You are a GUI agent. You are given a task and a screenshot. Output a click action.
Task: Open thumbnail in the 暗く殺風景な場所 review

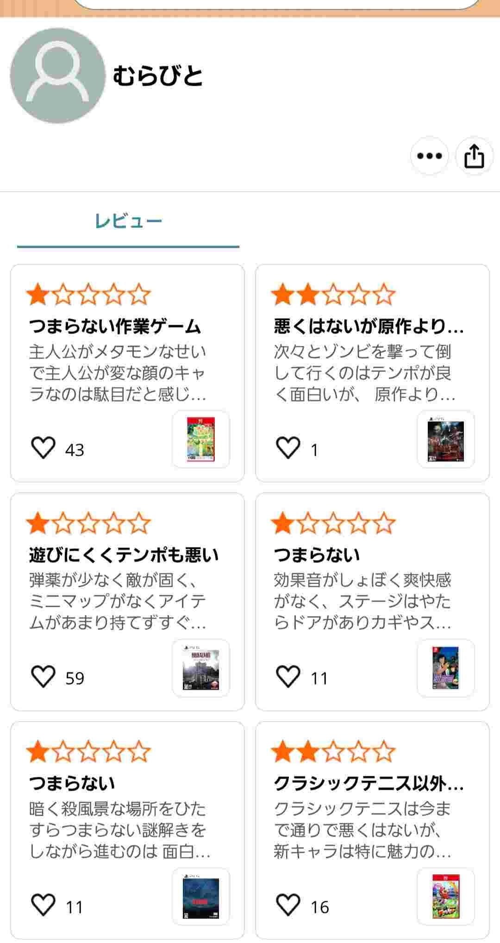click(201, 896)
